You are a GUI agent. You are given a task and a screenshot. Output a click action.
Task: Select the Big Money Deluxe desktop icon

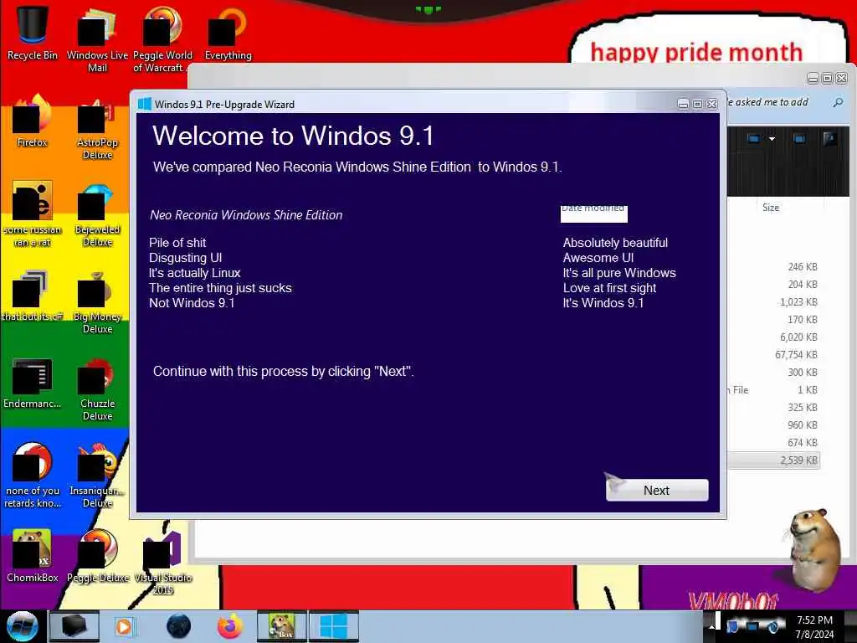coord(97,301)
